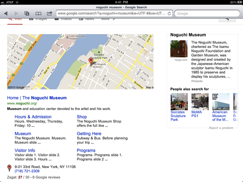Switch to the Images tab
Screen dimensions: 243x182
pos(38,19)
